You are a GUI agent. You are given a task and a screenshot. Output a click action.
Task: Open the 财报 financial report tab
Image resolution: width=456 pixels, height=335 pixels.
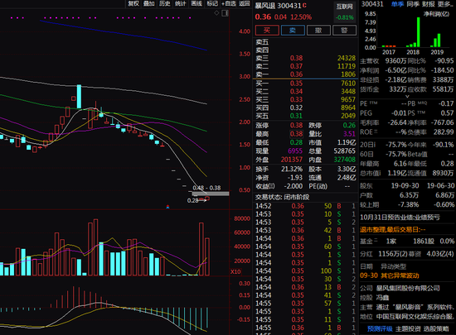428,4
